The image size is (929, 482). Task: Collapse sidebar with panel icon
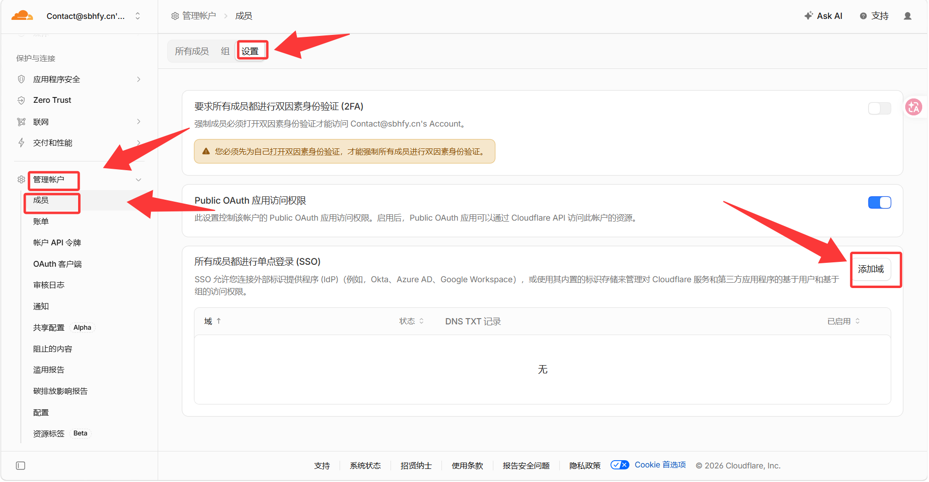click(x=20, y=466)
